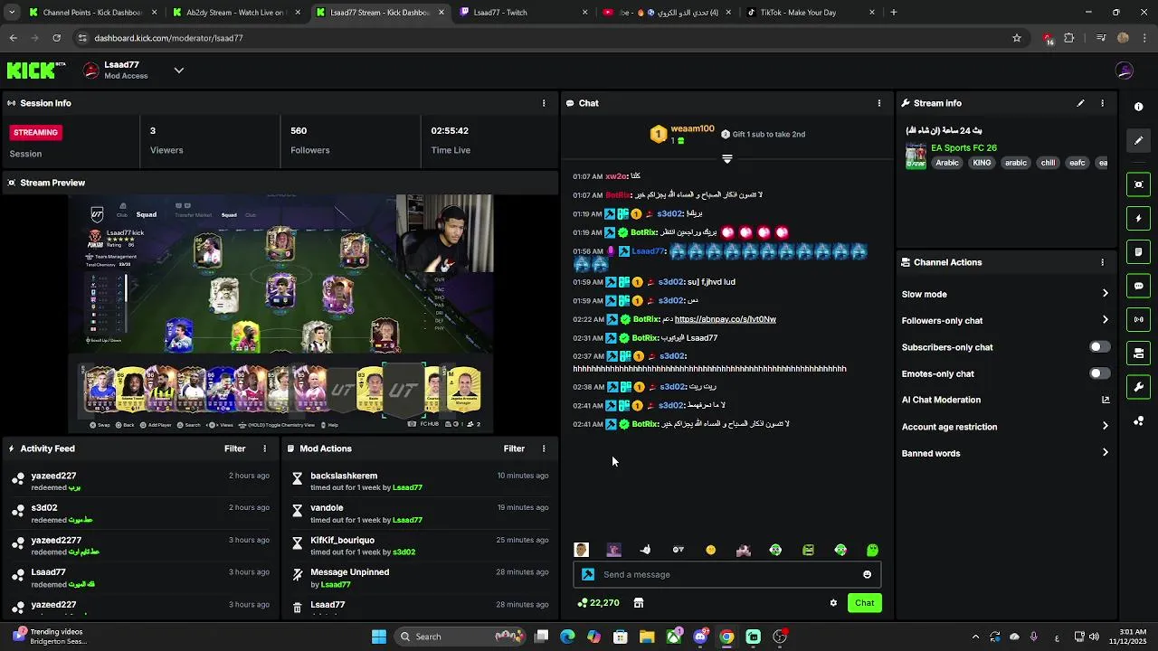Toggle Emotes-only chat switch
The width and height of the screenshot is (1158, 651).
(x=1099, y=373)
